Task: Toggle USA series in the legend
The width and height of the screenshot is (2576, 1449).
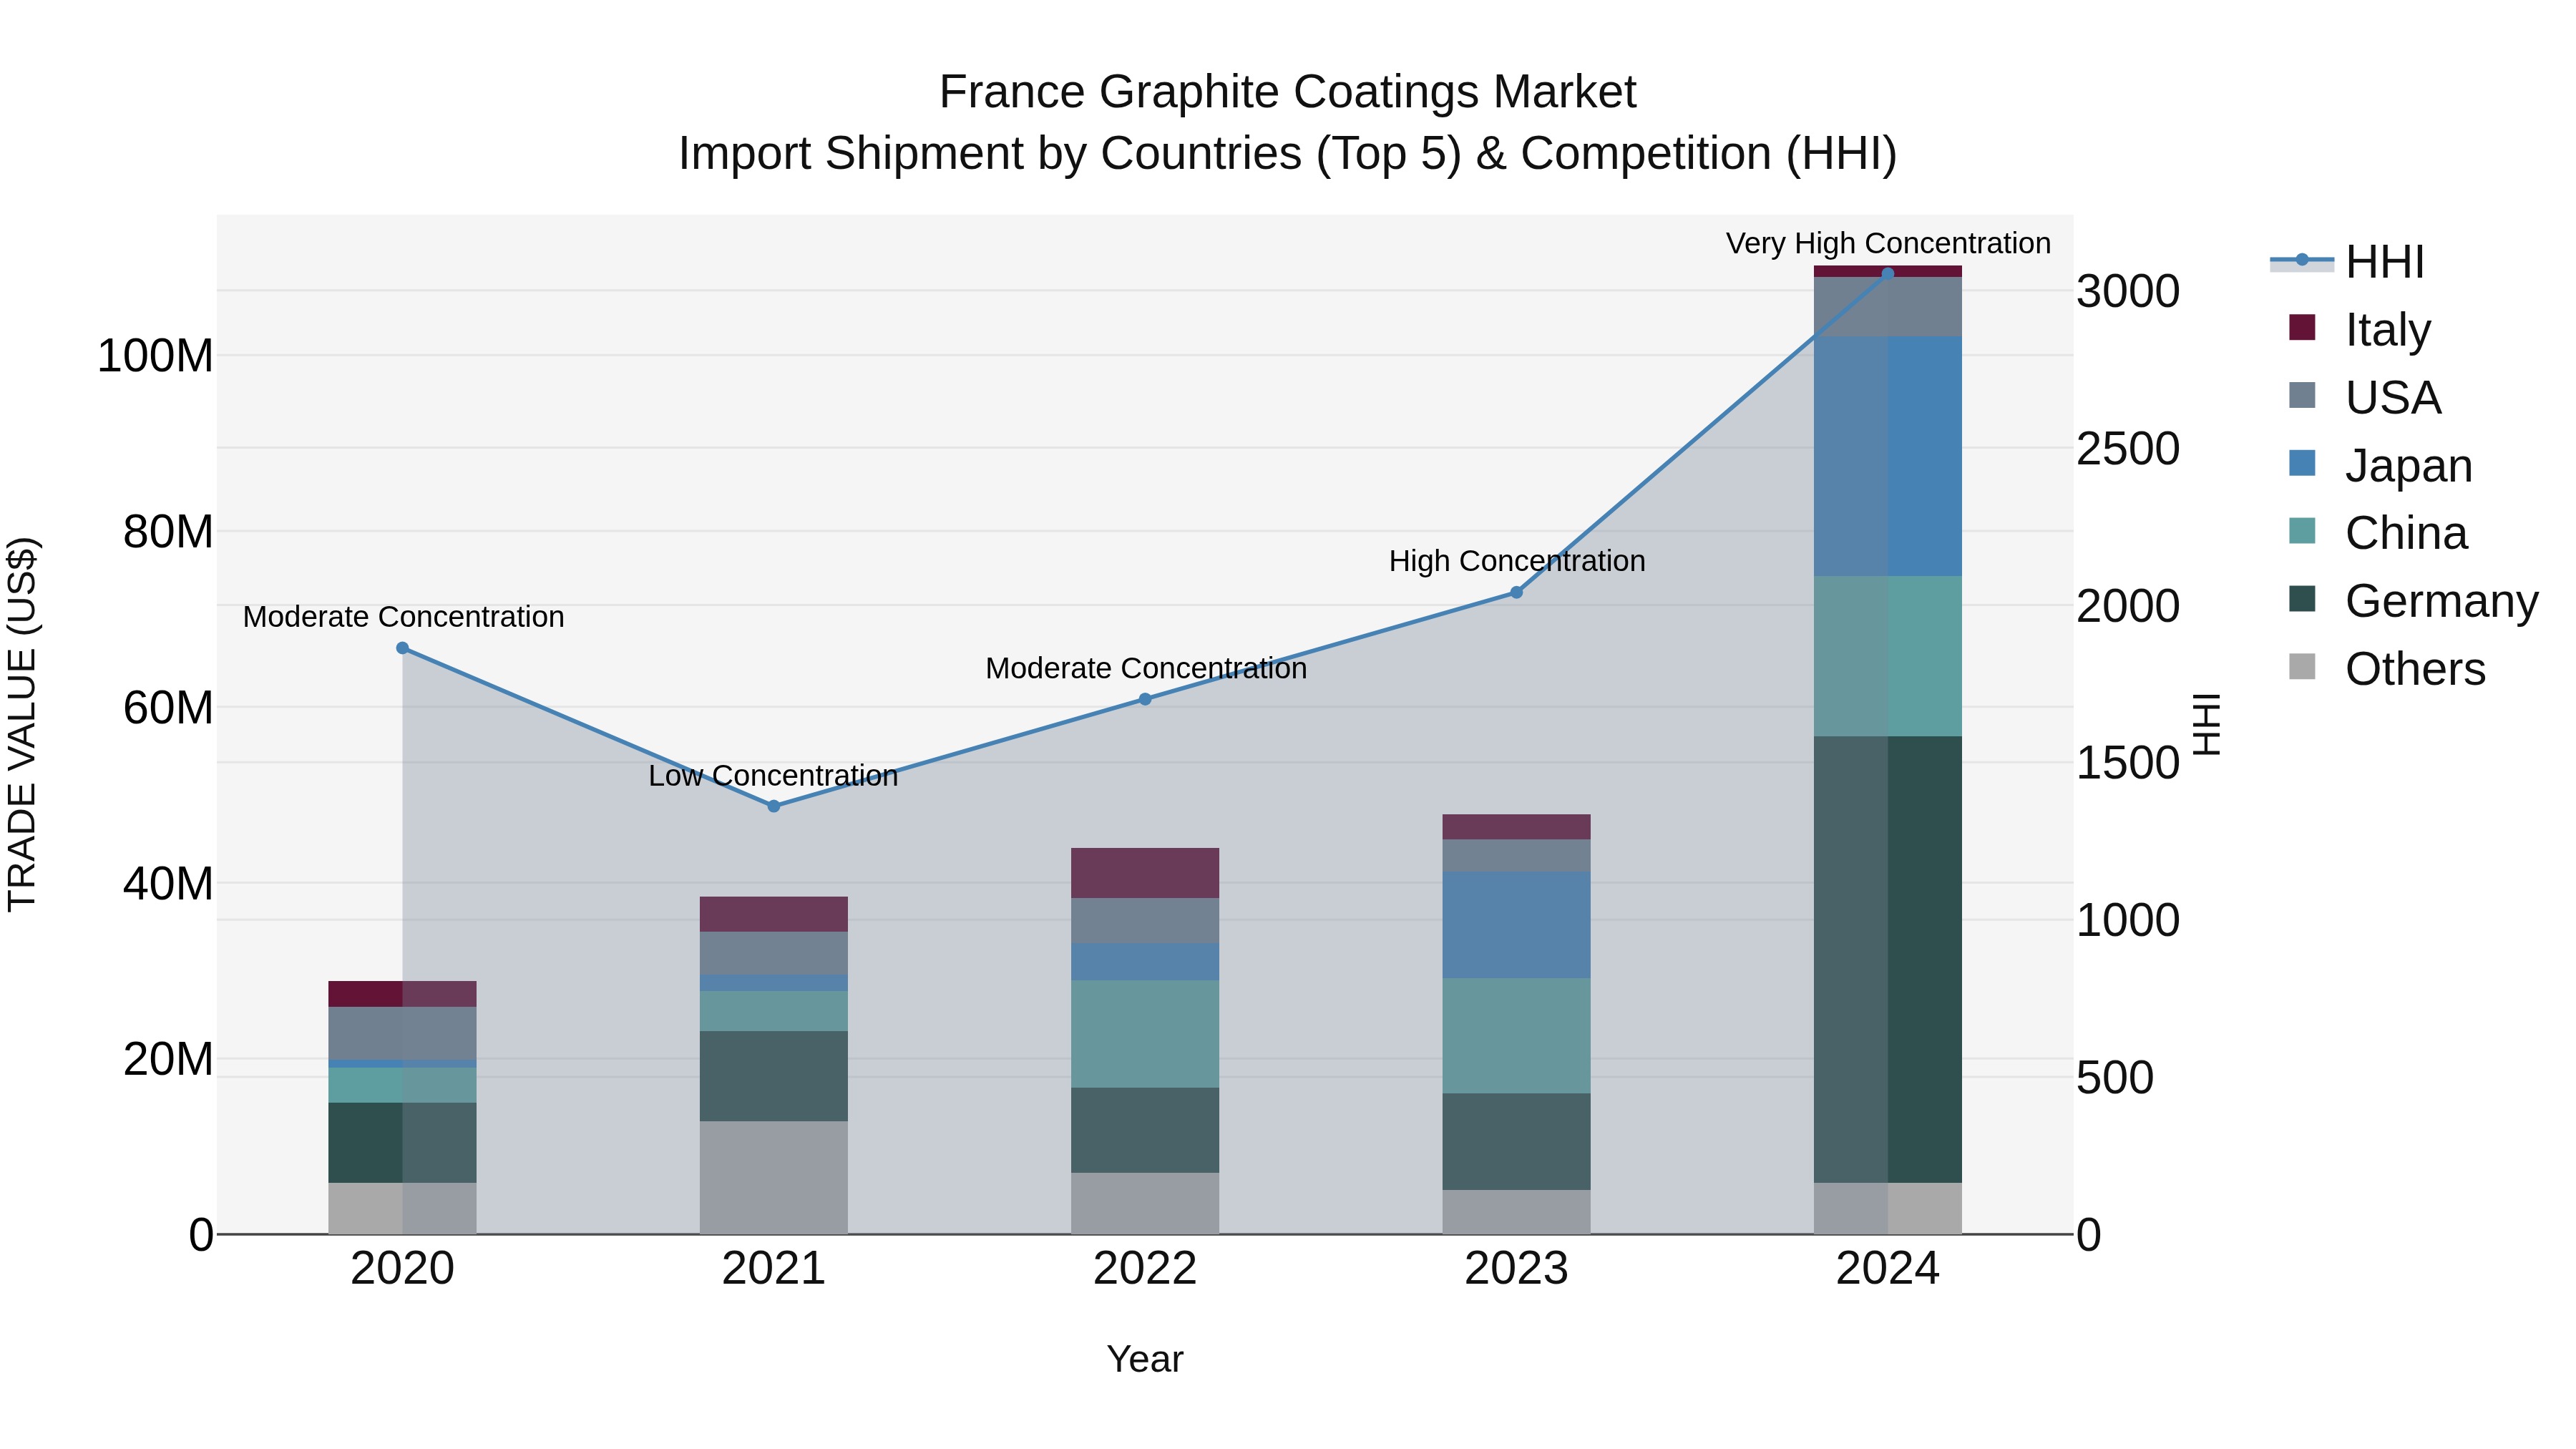Action: 2364,397
